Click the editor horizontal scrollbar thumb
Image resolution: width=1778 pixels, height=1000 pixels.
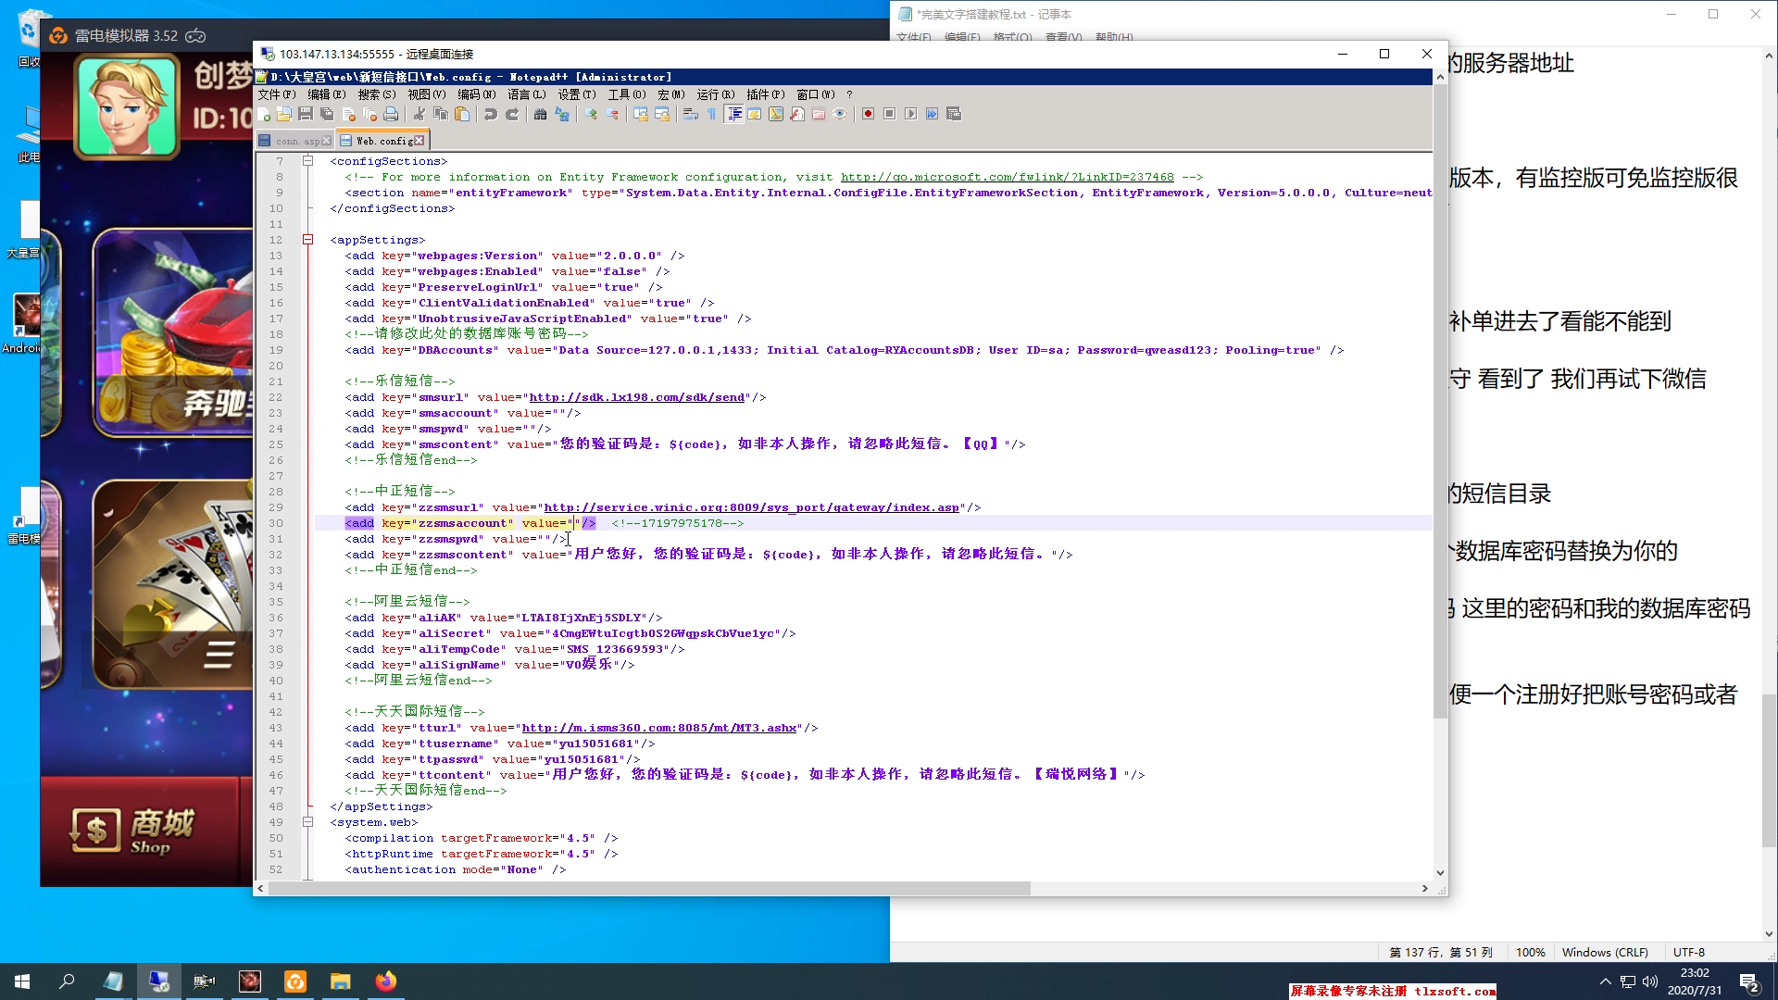(648, 888)
